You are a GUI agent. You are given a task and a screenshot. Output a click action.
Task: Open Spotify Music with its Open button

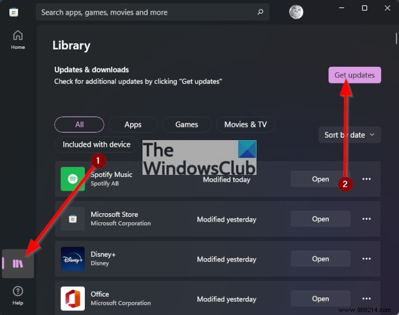[320, 179]
